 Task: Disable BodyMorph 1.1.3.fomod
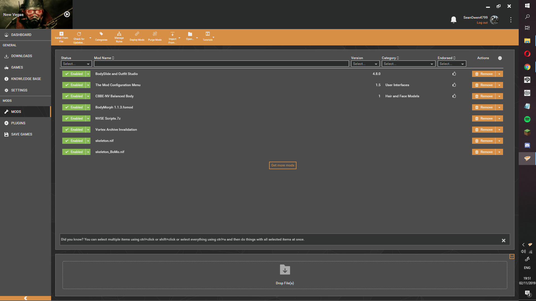(74, 107)
